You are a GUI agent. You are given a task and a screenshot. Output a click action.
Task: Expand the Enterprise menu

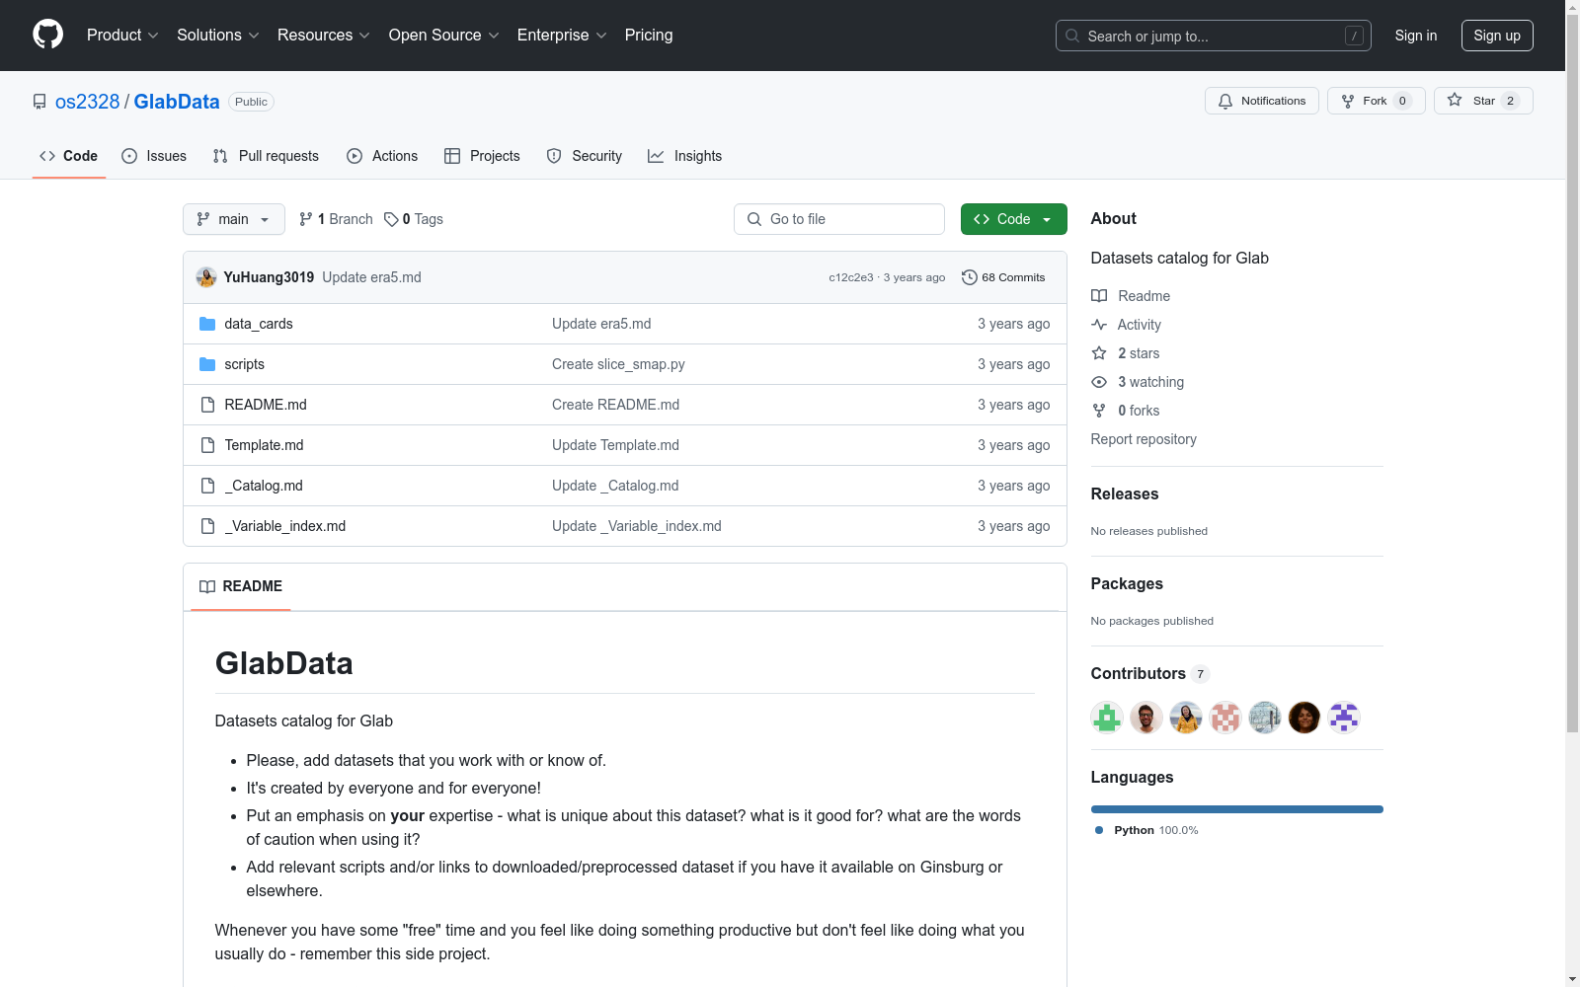[x=562, y=36]
